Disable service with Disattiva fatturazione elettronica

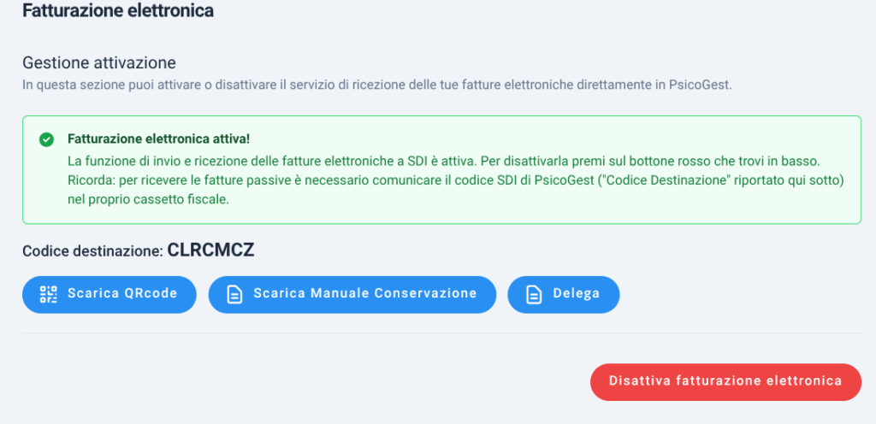[x=725, y=381]
